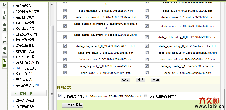Click the sidebar vertical scrollbar thumb

(52, 68)
